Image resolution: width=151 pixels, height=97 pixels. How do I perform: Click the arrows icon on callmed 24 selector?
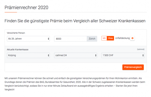[x=96, y=55]
